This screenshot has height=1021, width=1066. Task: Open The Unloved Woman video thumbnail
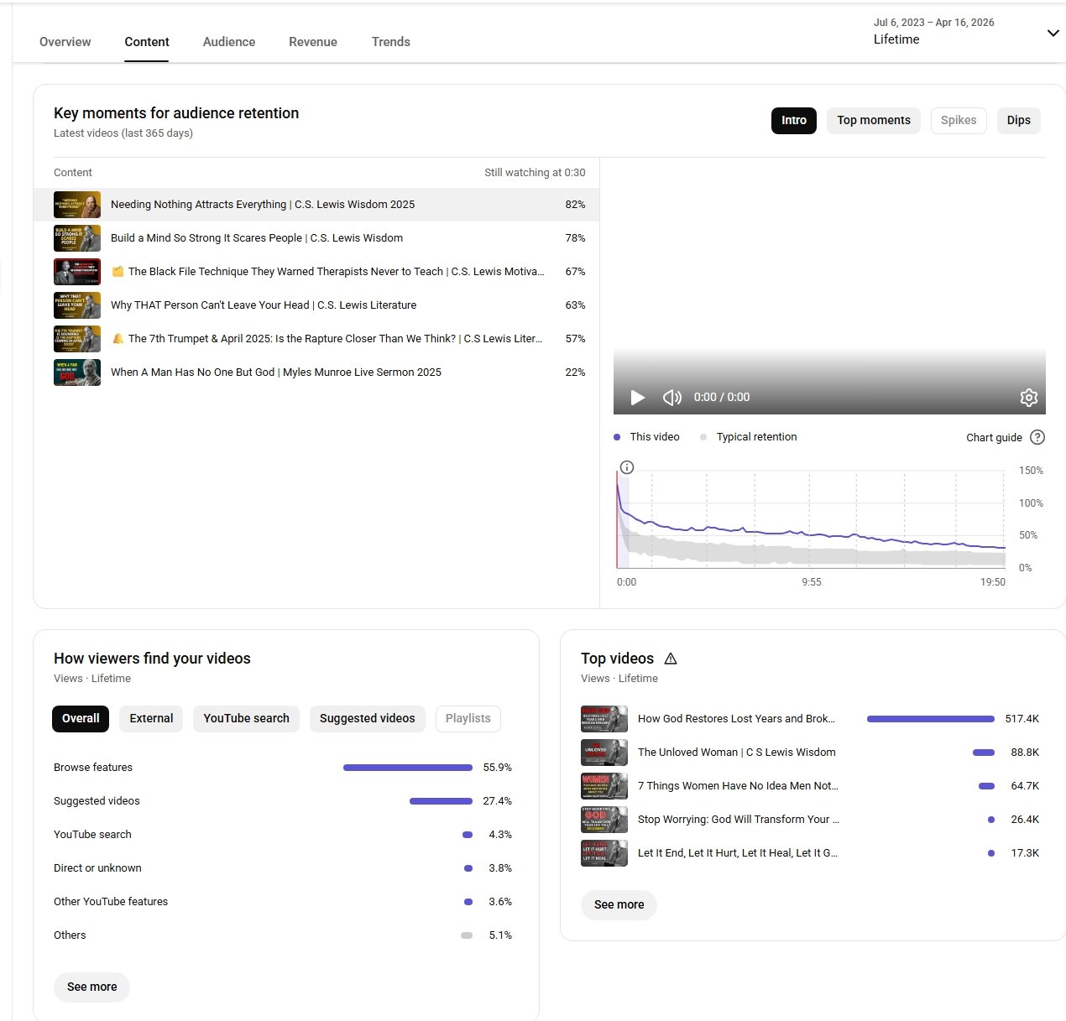pyautogui.click(x=604, y=753)
